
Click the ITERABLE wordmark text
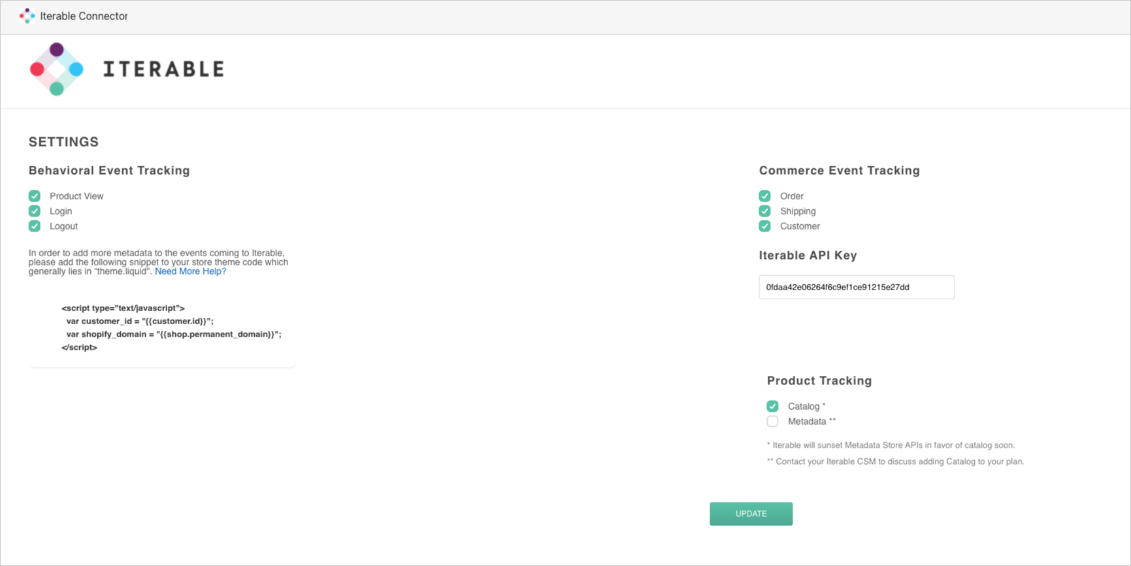(164, 69)
